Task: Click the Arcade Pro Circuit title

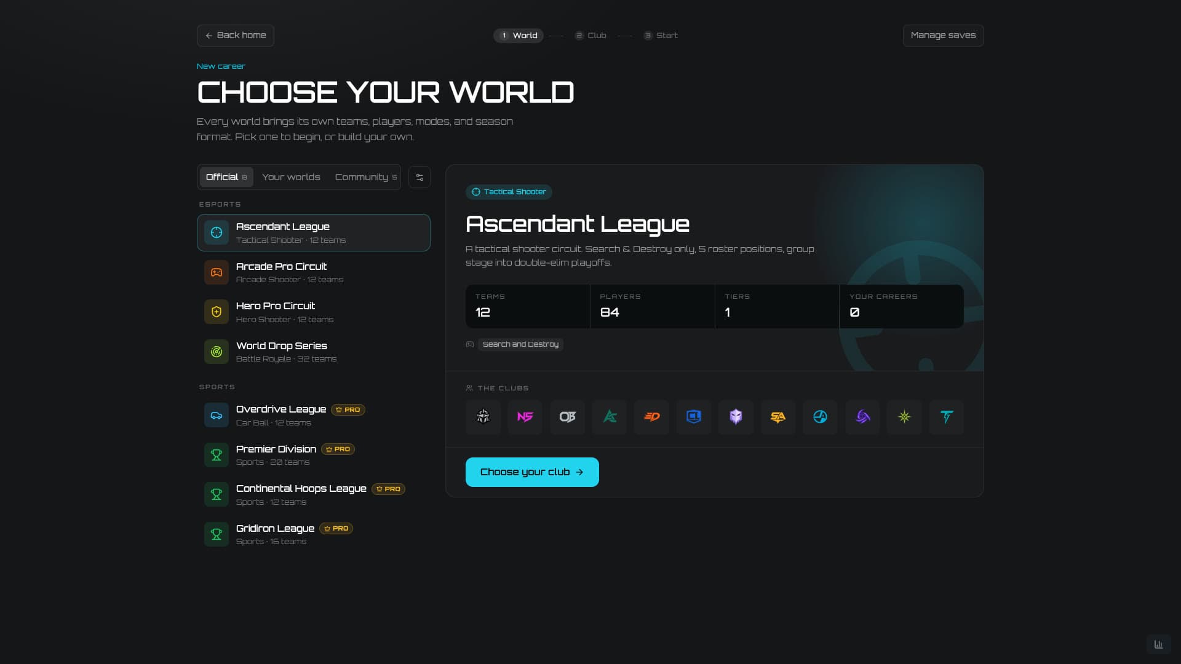Action: 281,266
